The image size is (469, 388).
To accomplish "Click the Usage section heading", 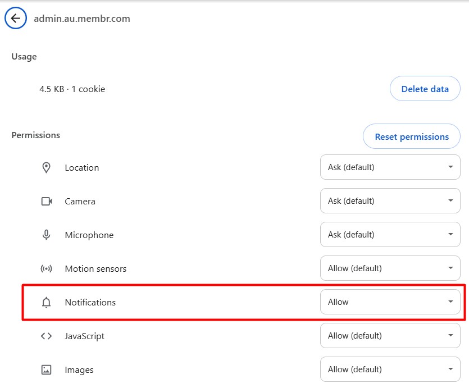I will coord(24,57).
